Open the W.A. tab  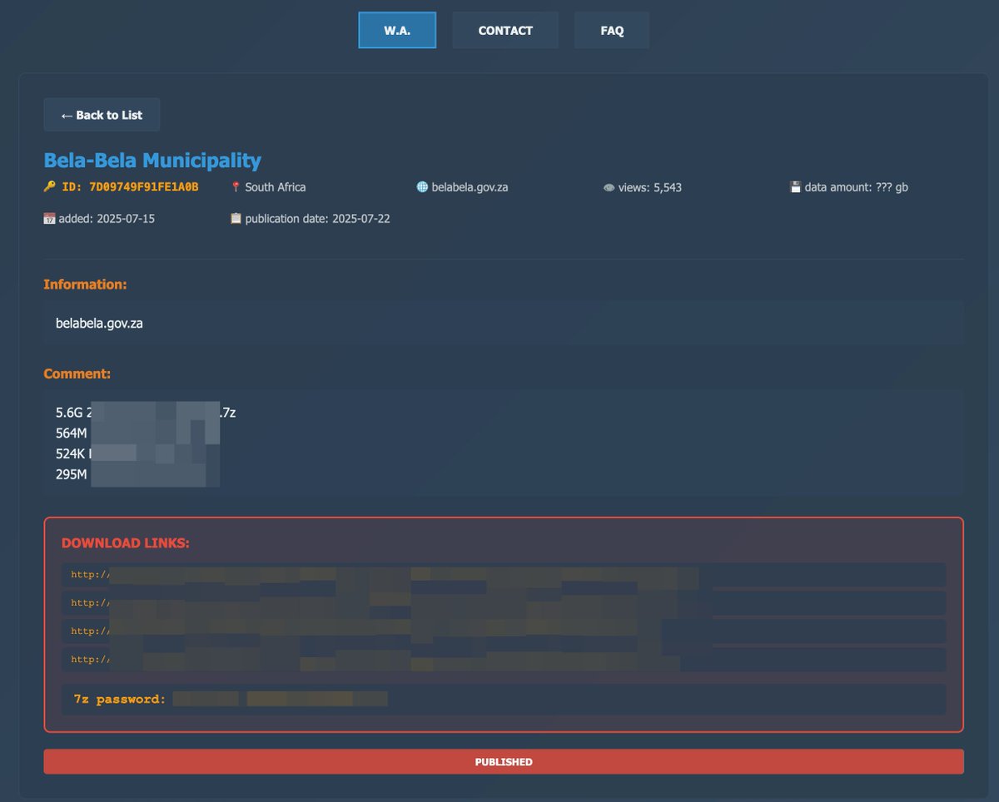(397, 30)
